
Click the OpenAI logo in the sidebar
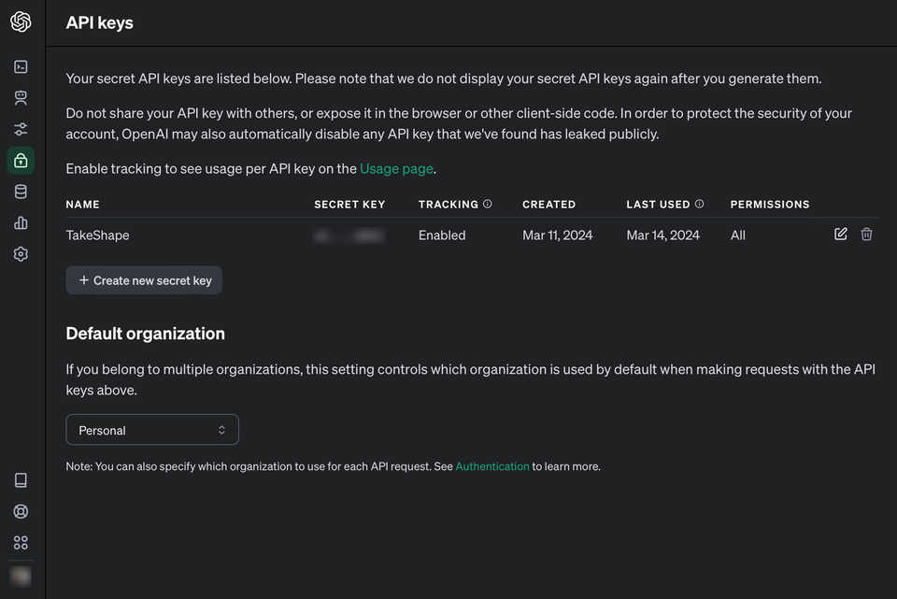point(21,21)
